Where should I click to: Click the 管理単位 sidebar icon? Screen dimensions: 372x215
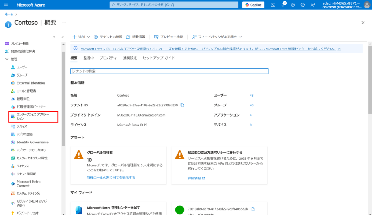click(13, 99)
